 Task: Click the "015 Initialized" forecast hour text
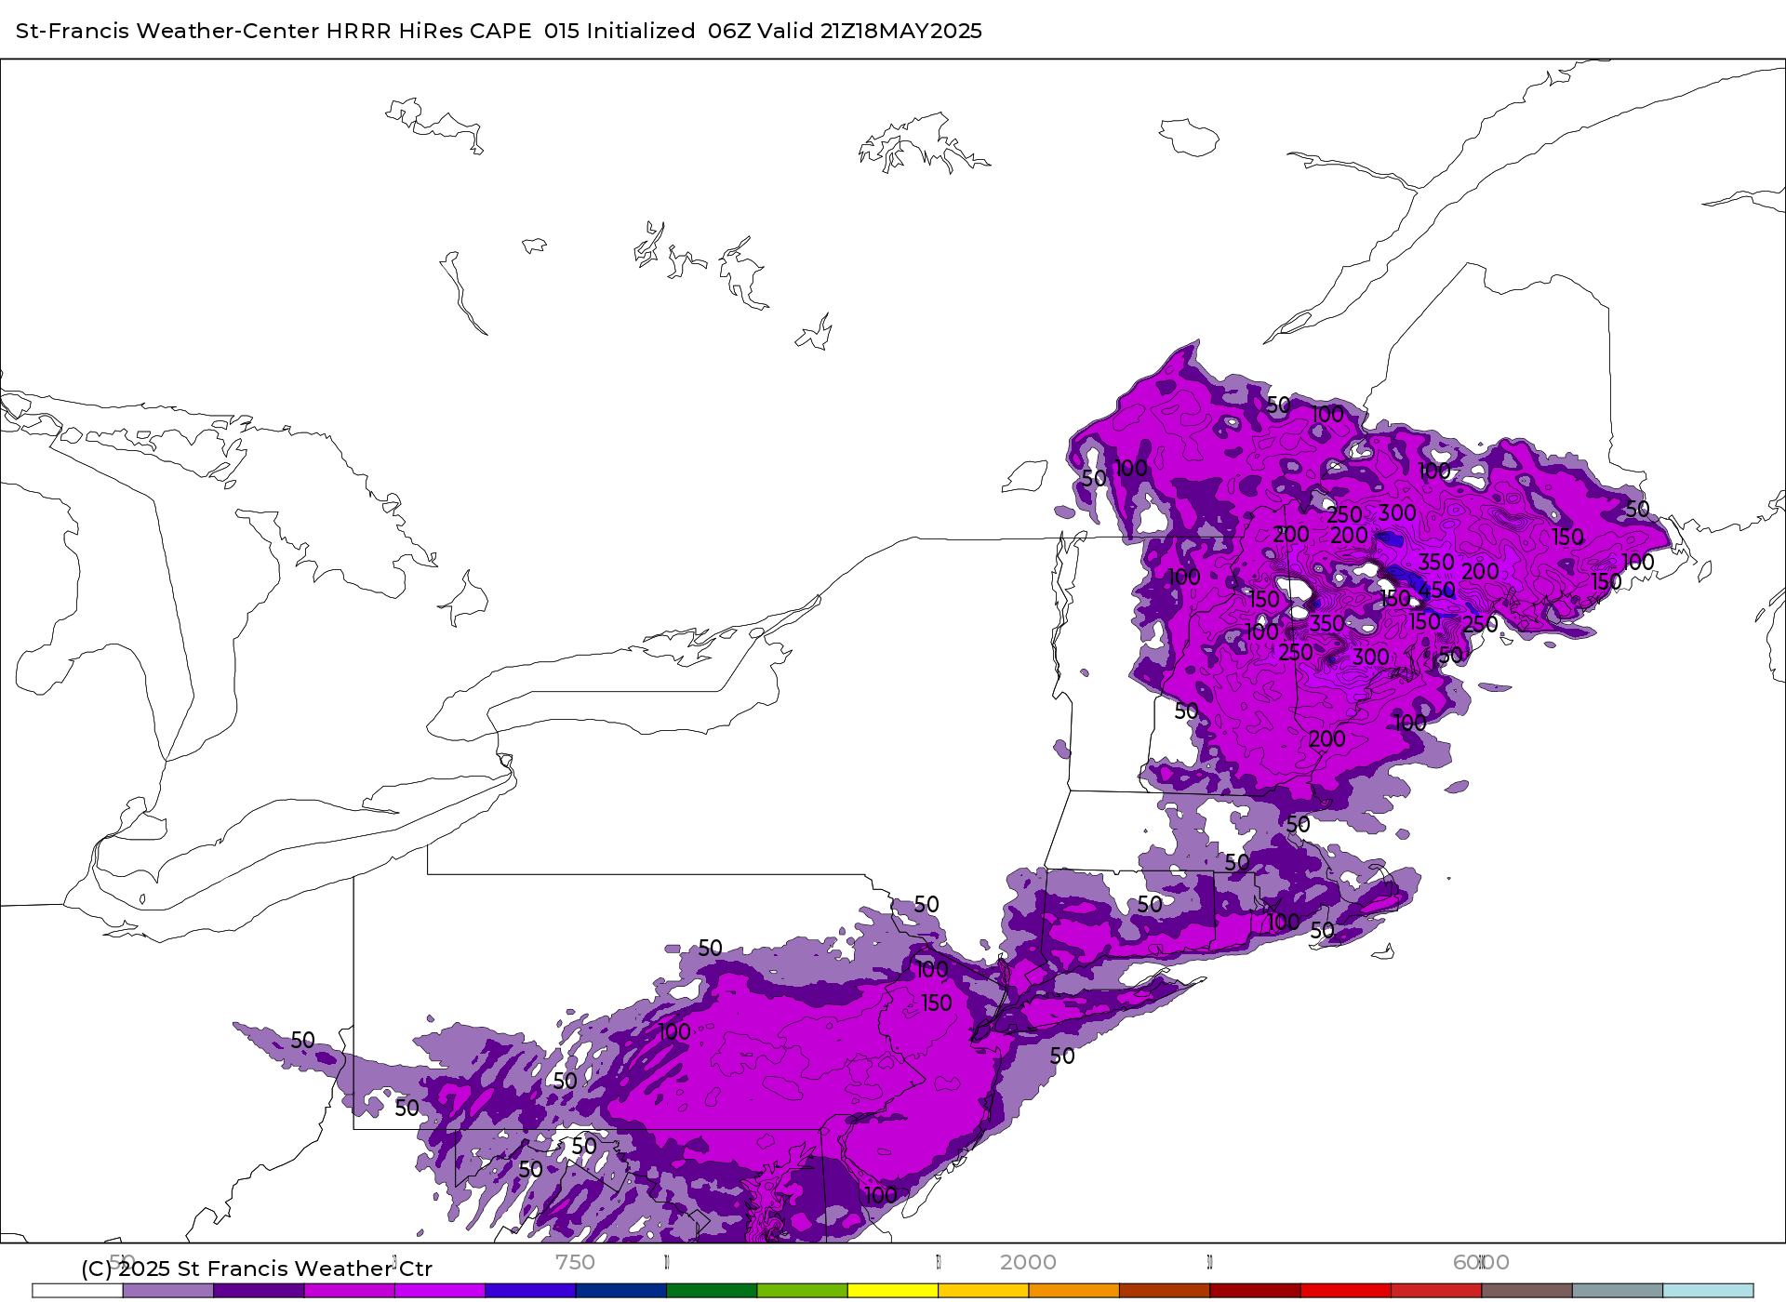point(620,31)
